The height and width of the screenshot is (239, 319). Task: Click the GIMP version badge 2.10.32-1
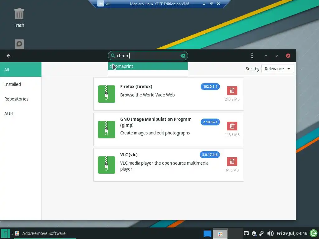210,122
